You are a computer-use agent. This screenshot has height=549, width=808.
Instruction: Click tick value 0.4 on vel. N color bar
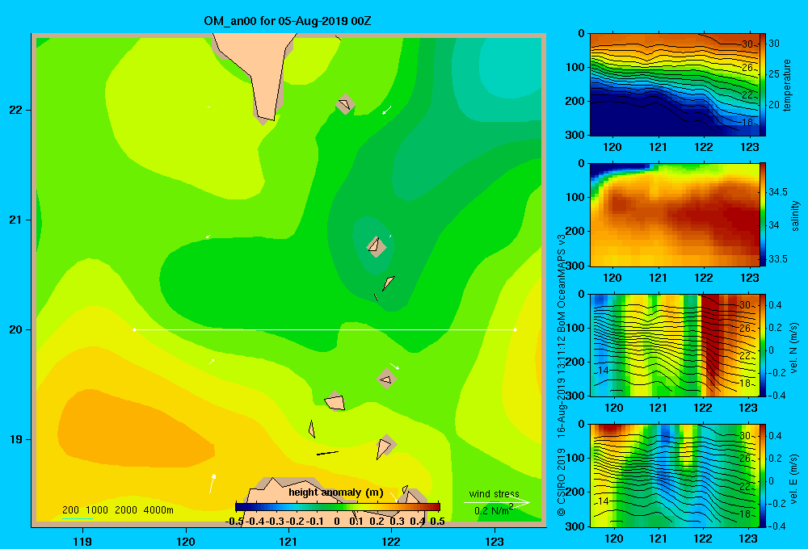coord(775,305)
